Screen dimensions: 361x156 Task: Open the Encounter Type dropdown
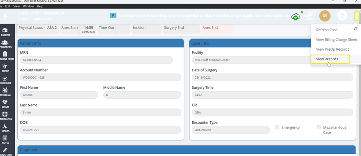pyautogui.click(x=225, y=130)
